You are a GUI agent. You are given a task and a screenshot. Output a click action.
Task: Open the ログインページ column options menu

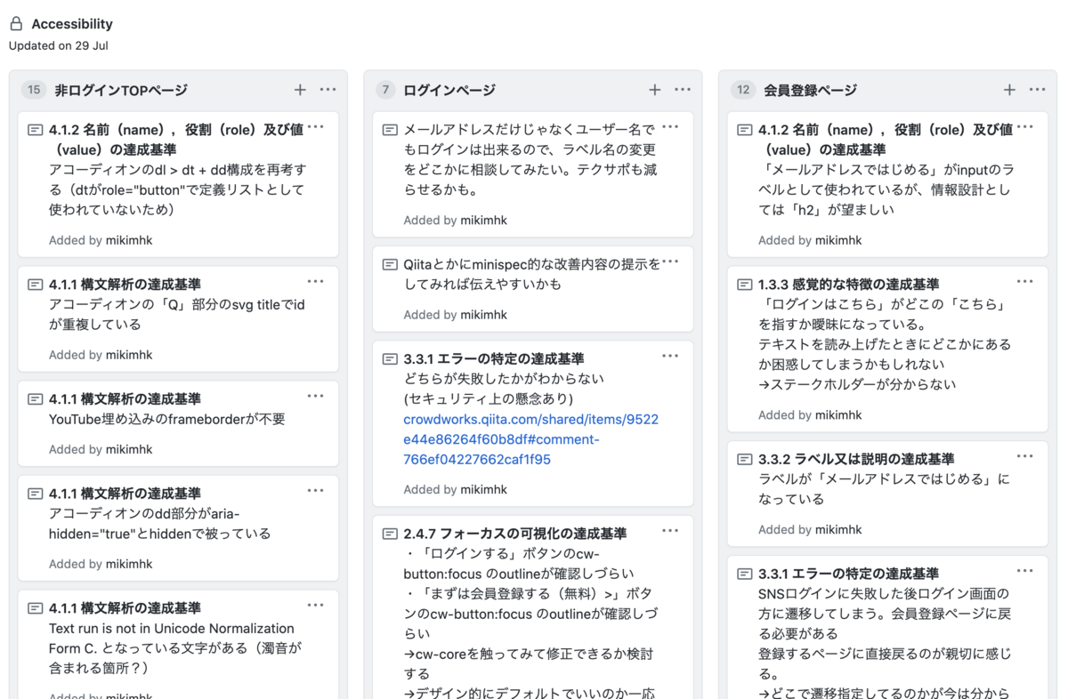point(683,90)
